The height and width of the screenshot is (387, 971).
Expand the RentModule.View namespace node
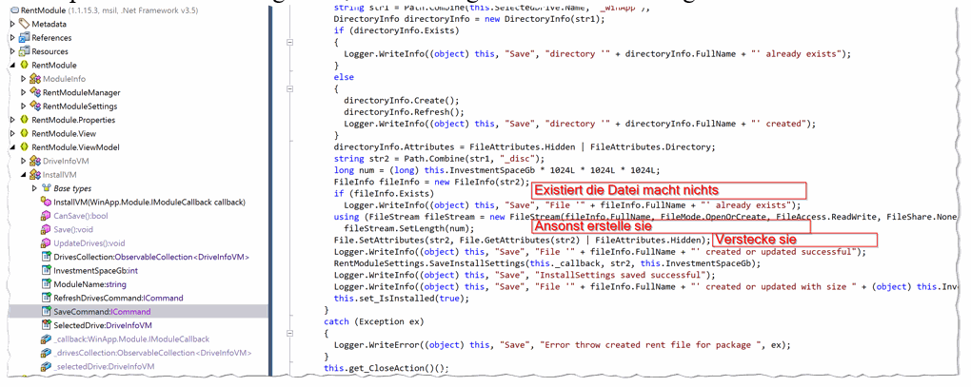pos(12,134)
